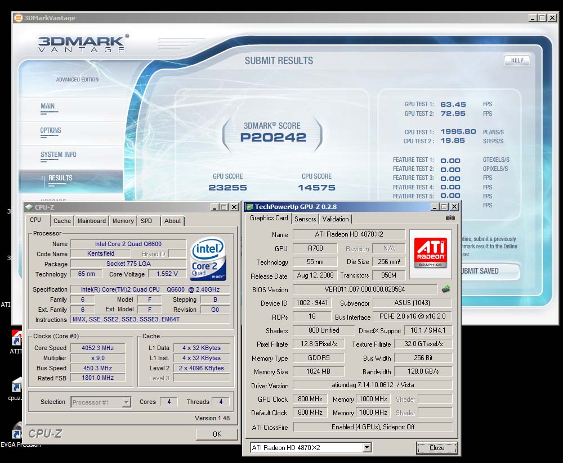Click the CPU score value '14575'

pos(316,188)
